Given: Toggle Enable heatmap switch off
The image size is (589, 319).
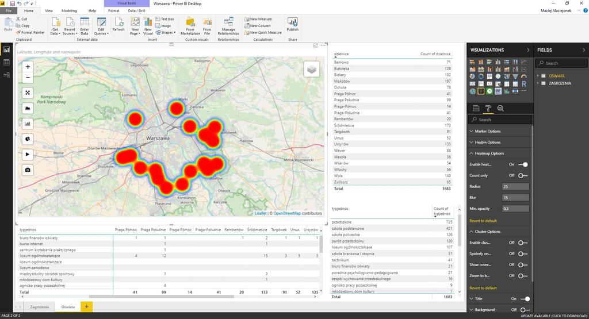Looking at the screenshot, I should point(523,164).
